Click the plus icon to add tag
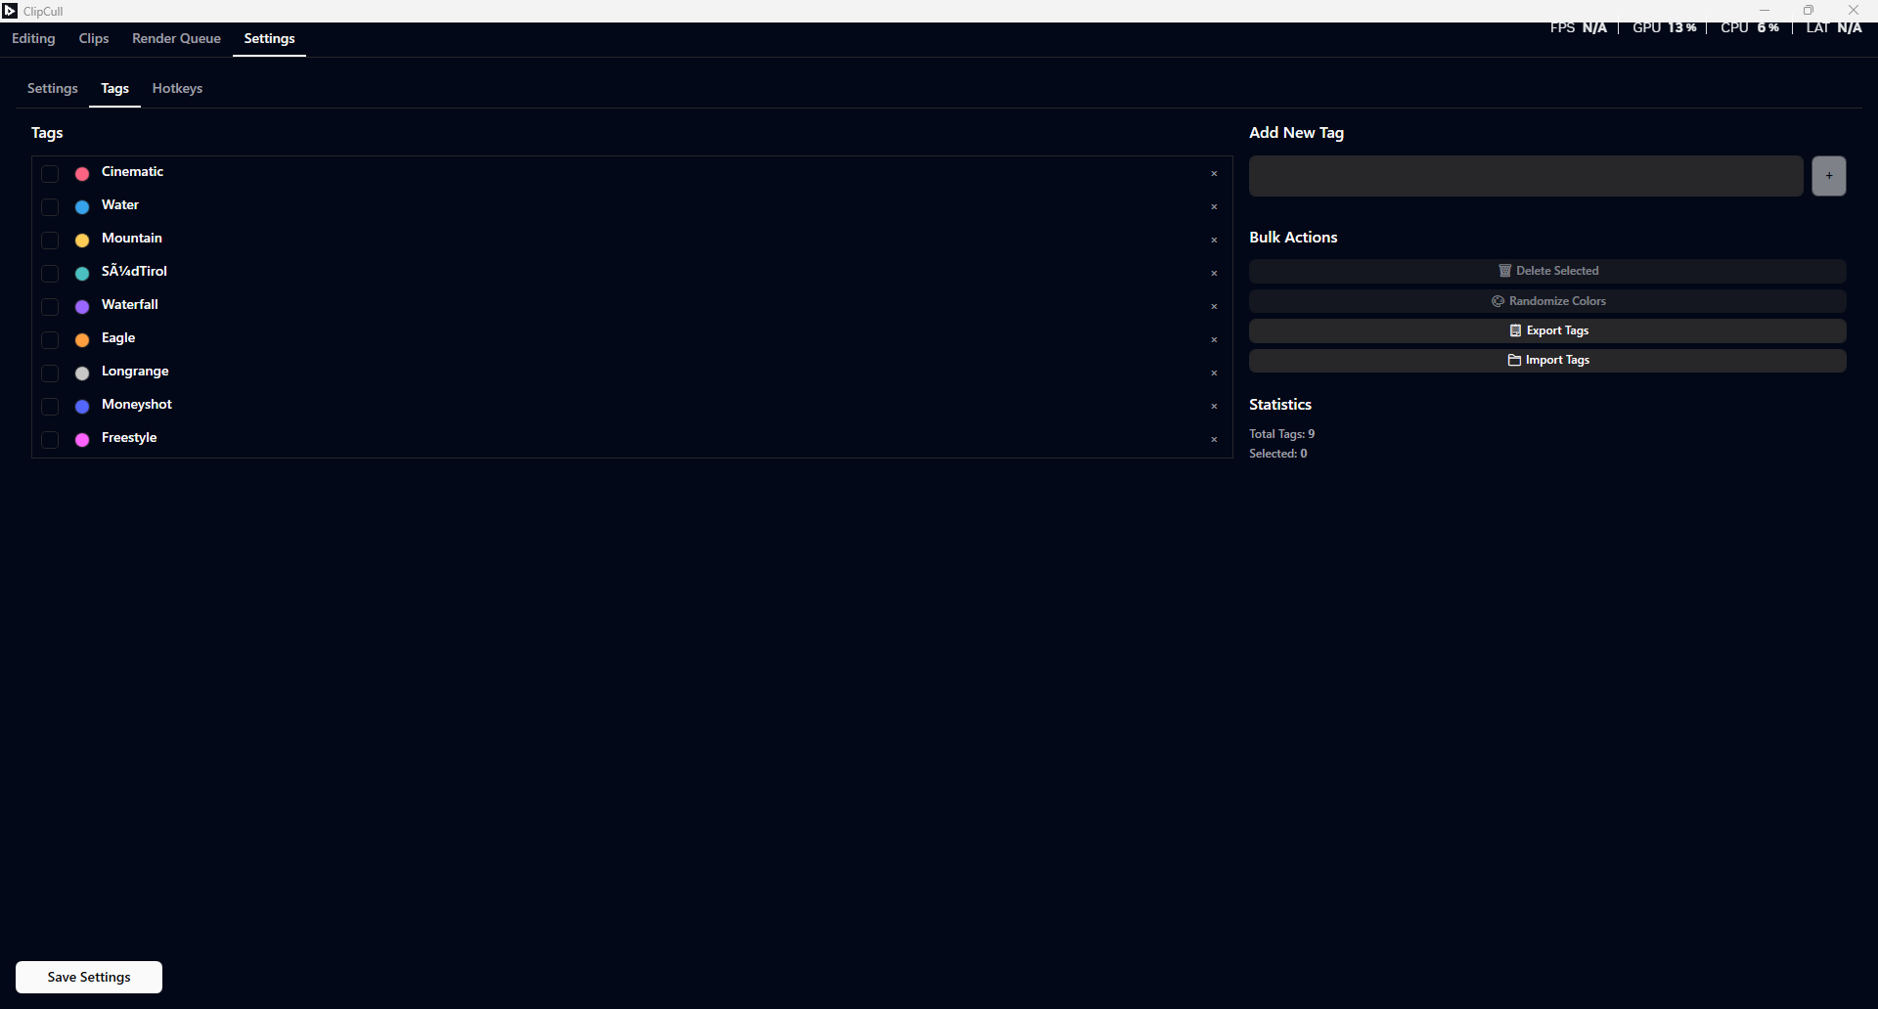The width and height of the screenshot is (1878, 1009). [1828, 176]
